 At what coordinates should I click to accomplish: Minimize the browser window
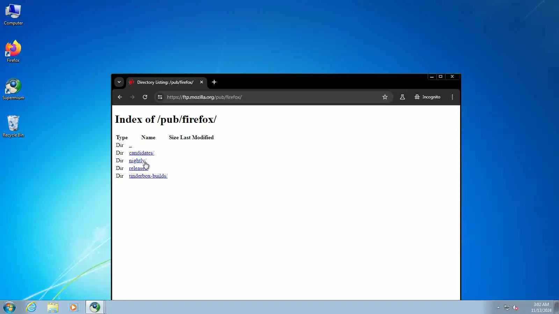(x=432, y=77)
